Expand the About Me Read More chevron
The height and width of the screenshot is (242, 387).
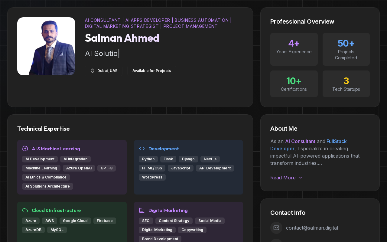click(301, 178)
